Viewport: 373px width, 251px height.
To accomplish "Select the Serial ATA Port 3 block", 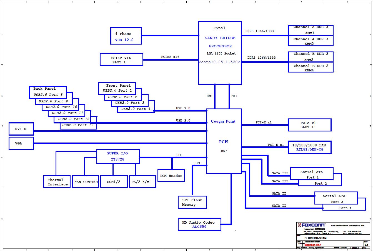I will (336, 198).
